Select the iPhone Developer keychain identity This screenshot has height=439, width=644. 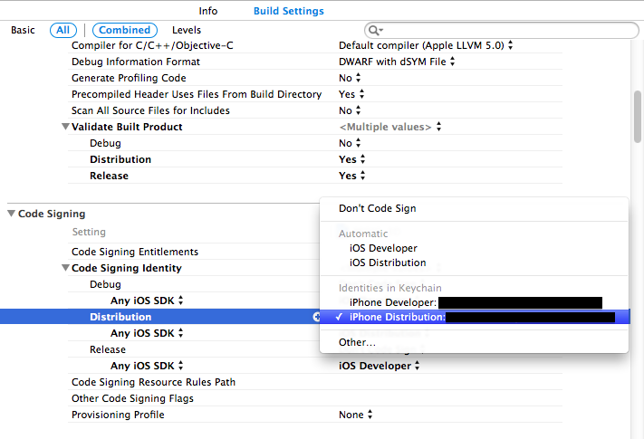(474, 303)
